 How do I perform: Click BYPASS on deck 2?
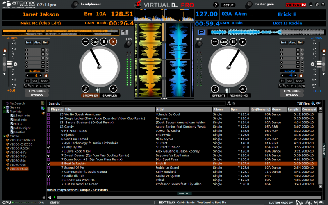coord(292,95)
